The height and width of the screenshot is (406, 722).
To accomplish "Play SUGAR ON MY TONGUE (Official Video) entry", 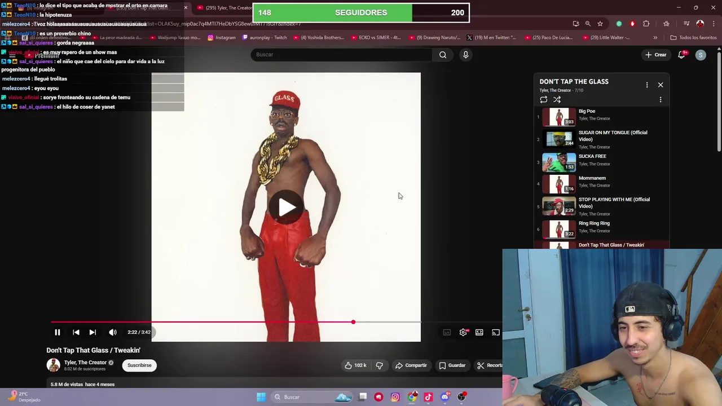I will click(x=601, y=139).
